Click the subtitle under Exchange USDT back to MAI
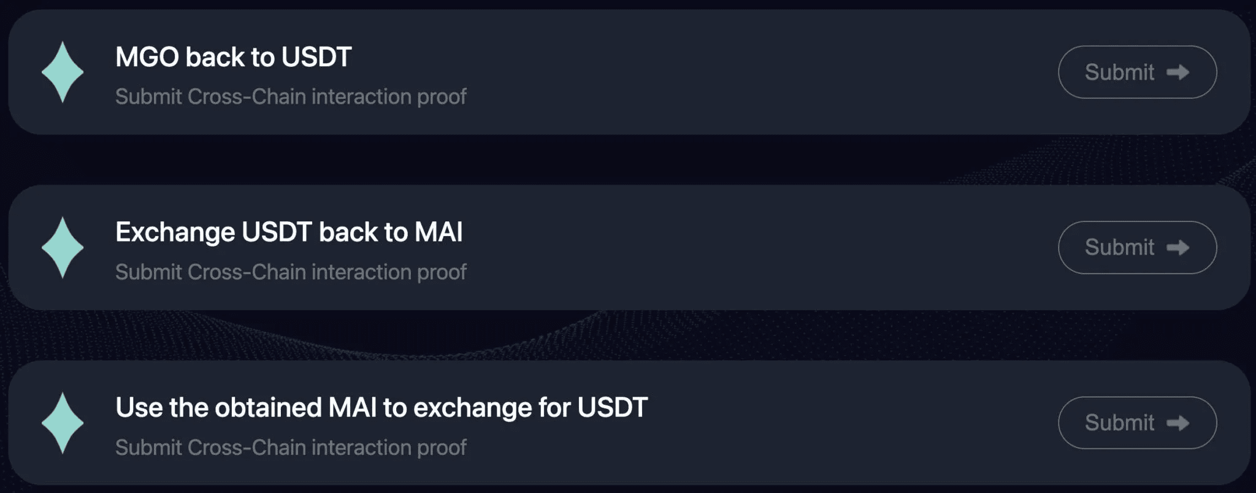Viewport: 1256px width, 493px height. [x=291, y=272]
